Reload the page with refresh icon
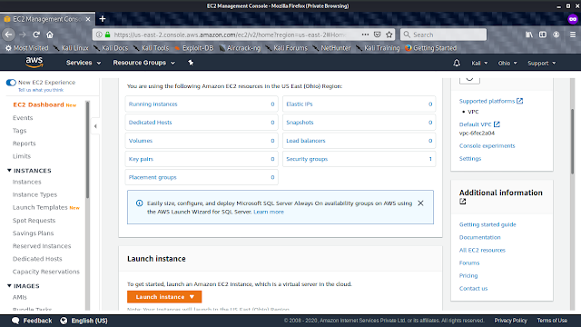Image resolution: width=581 pixels, height=327 pixels. pyautogui.click(x=36, y=35)
